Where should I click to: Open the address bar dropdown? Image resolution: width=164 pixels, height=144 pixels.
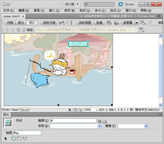(x=135, y=30)
